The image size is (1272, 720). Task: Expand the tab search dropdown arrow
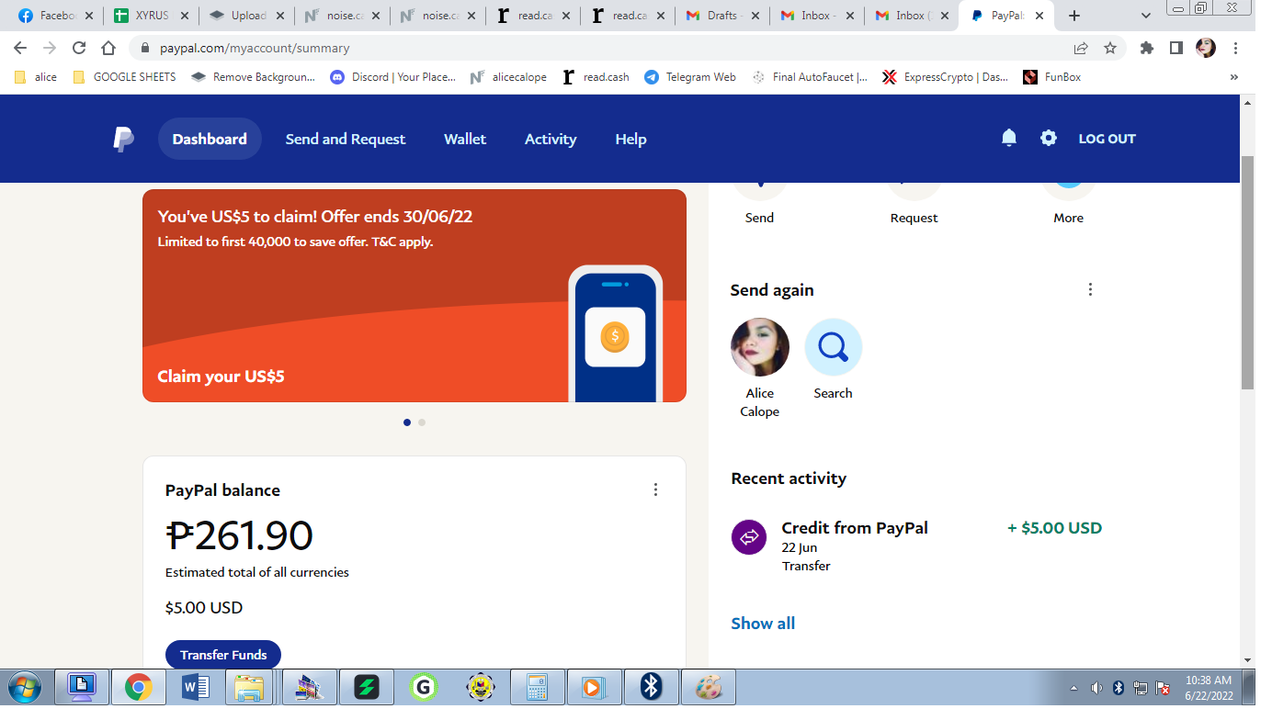[1146, 16]
